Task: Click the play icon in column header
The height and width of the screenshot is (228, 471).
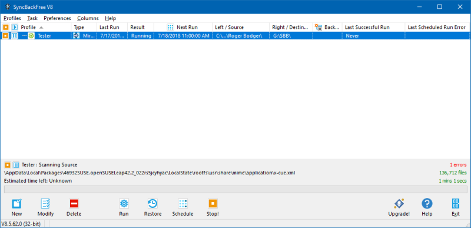Action: click(x=14, y=27)
